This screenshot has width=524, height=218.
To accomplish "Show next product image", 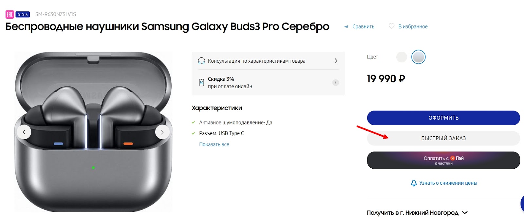I will point(162,132).
